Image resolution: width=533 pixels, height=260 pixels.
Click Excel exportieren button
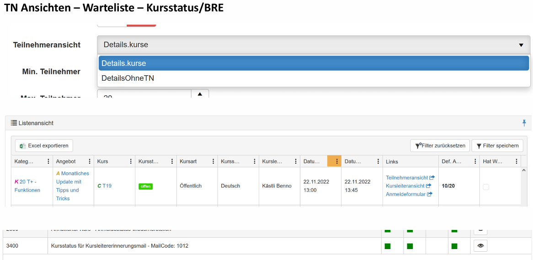point(44,146)
